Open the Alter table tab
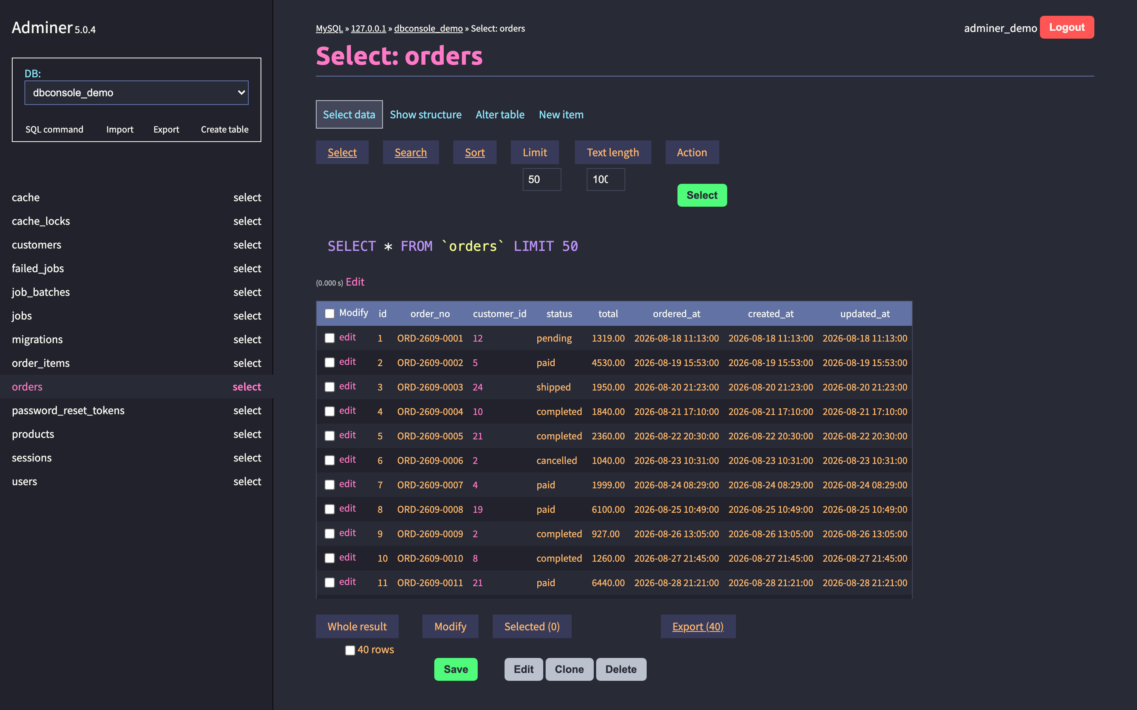This screenshot has height=710, width=1137. (x=500, y=114)
